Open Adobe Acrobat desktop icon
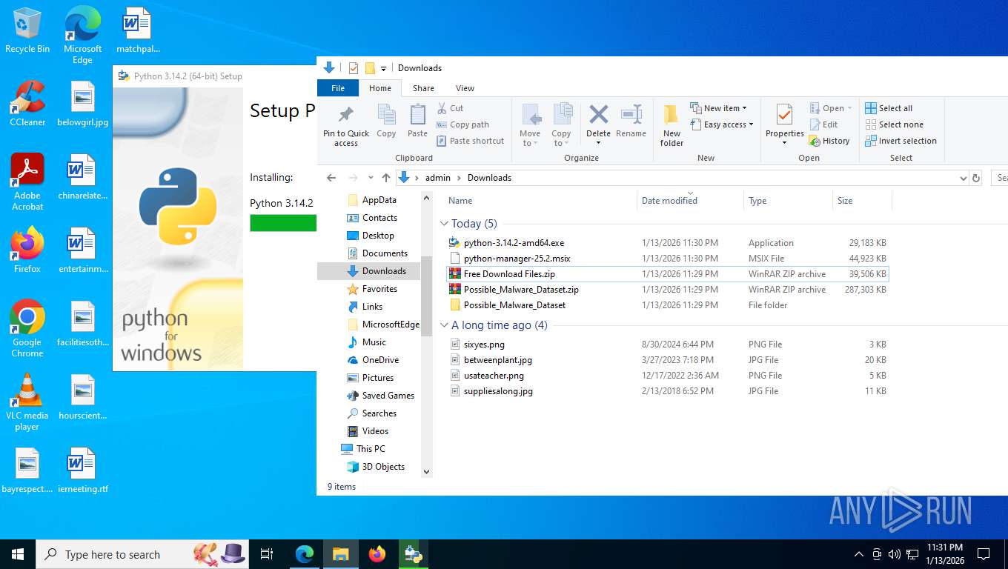The image size is (1008, 569). [27, 182]
